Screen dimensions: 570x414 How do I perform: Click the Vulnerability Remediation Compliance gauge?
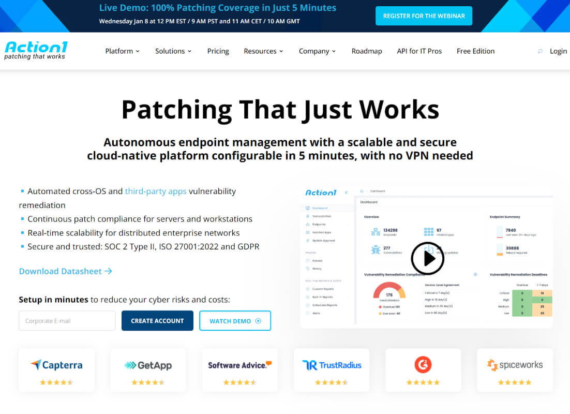[x=389, y=291]
